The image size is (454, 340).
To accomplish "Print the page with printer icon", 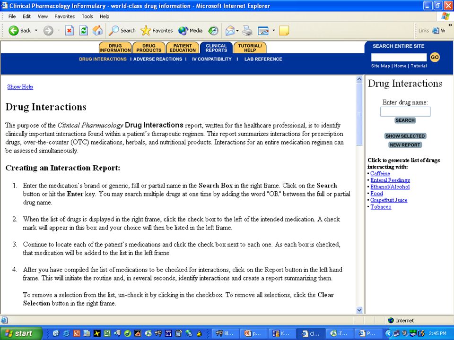I will click(x=247, y=30).
